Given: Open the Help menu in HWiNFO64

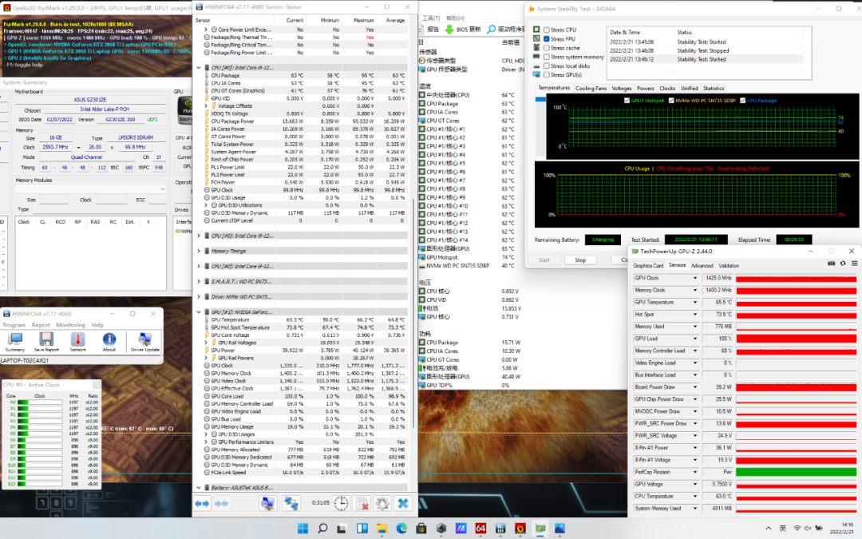Looking at the screenshot, I should (97, 325).
